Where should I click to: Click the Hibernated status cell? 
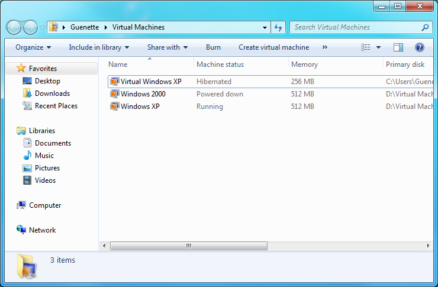214,82
